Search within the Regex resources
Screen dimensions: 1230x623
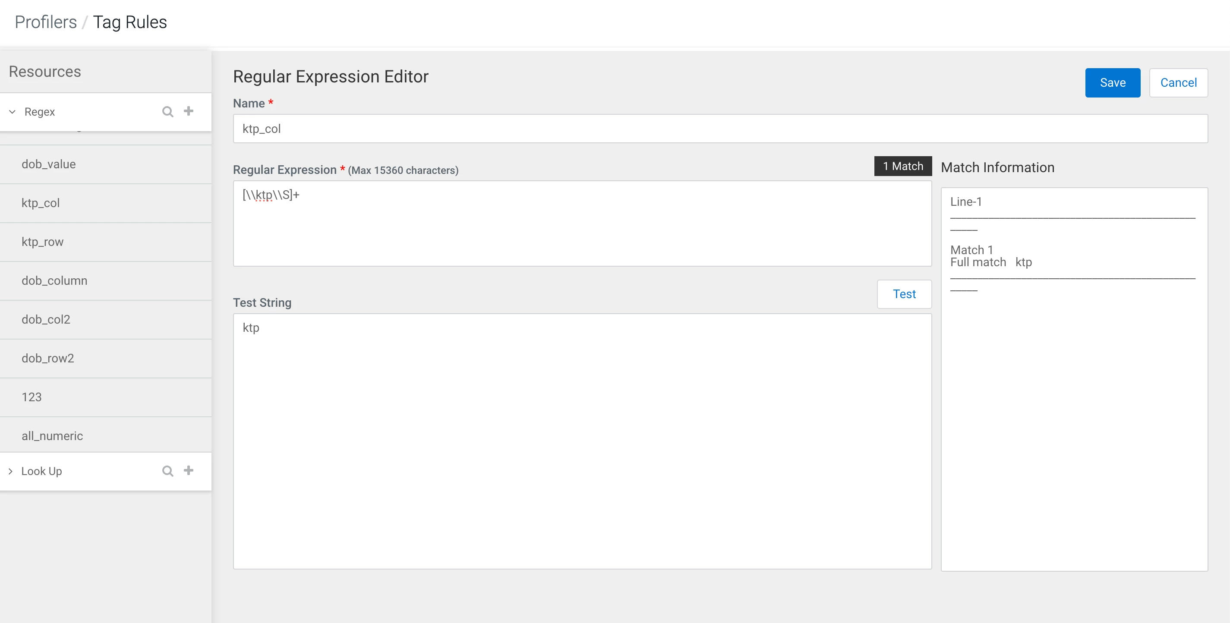pos(167,112)
